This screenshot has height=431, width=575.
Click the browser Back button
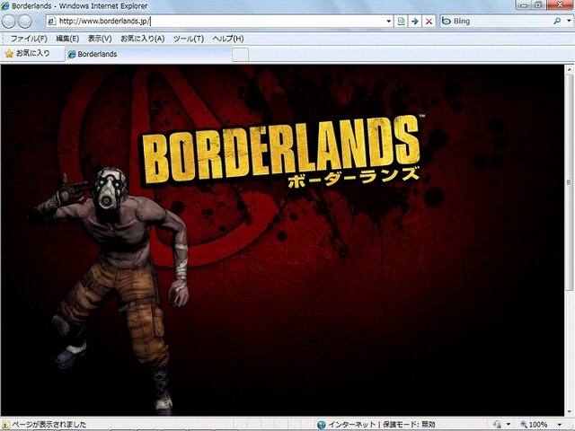coord(9,22)
